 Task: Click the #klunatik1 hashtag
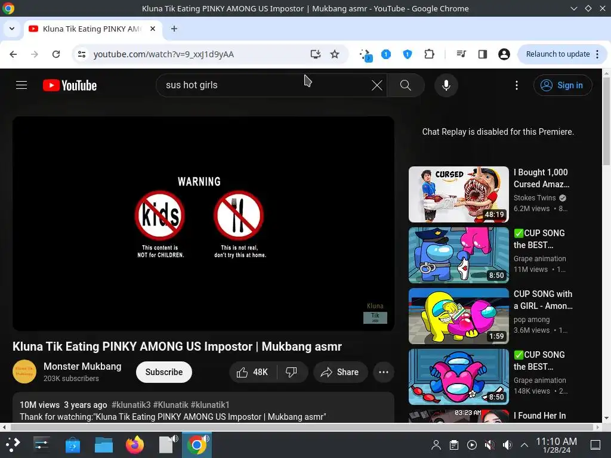tap(210, 405)
